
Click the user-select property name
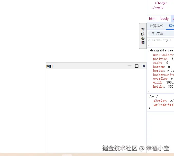click(x=163, y=55)
